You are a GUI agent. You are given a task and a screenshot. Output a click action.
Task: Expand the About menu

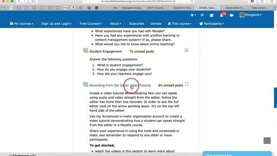click(x=116, y=23)
